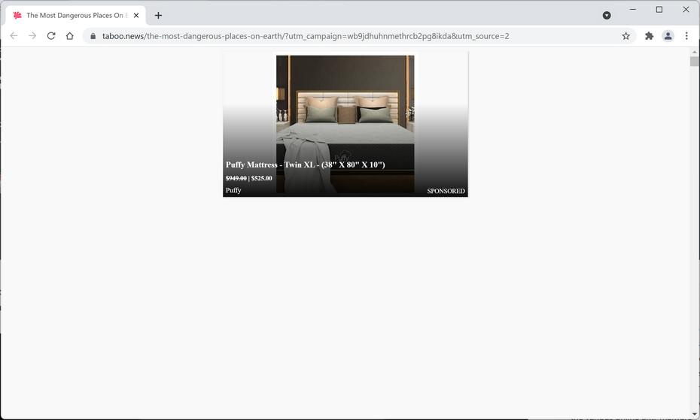The image size is (700, 420).
Task: Maximize the Chrome window
Action: [x=659, y=9]
